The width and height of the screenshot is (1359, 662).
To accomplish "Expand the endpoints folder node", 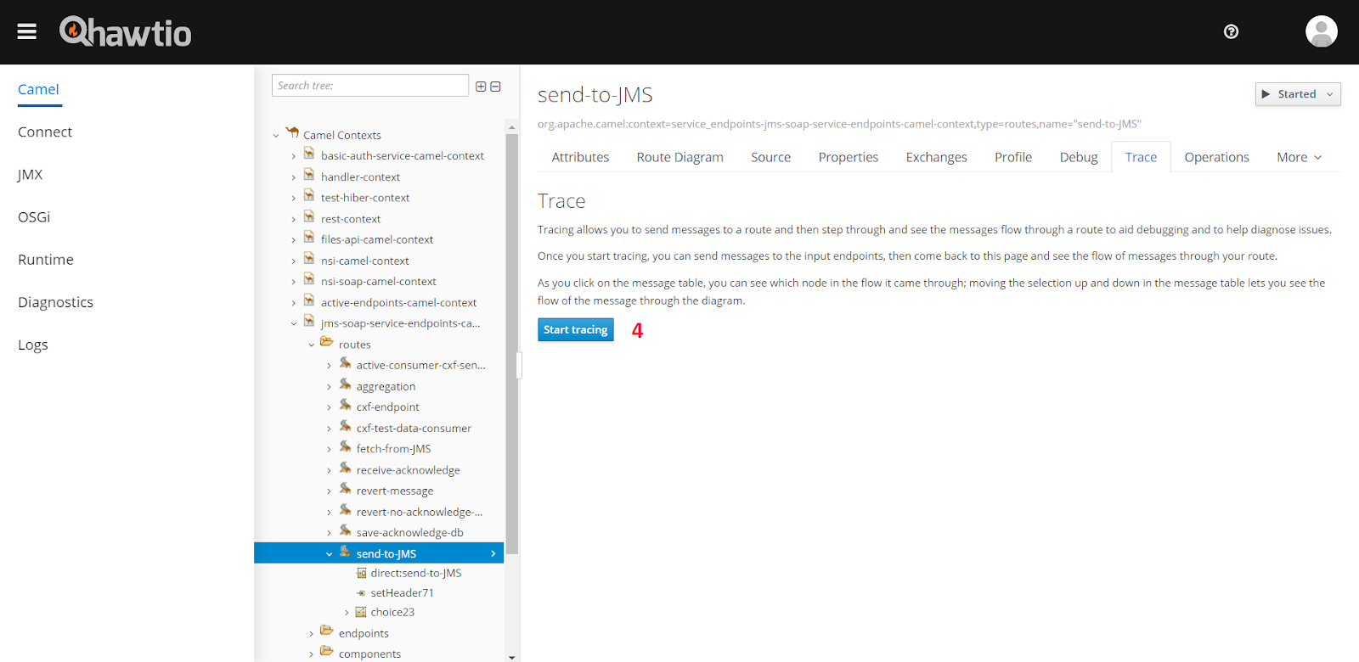I will [x=312, y=634].
